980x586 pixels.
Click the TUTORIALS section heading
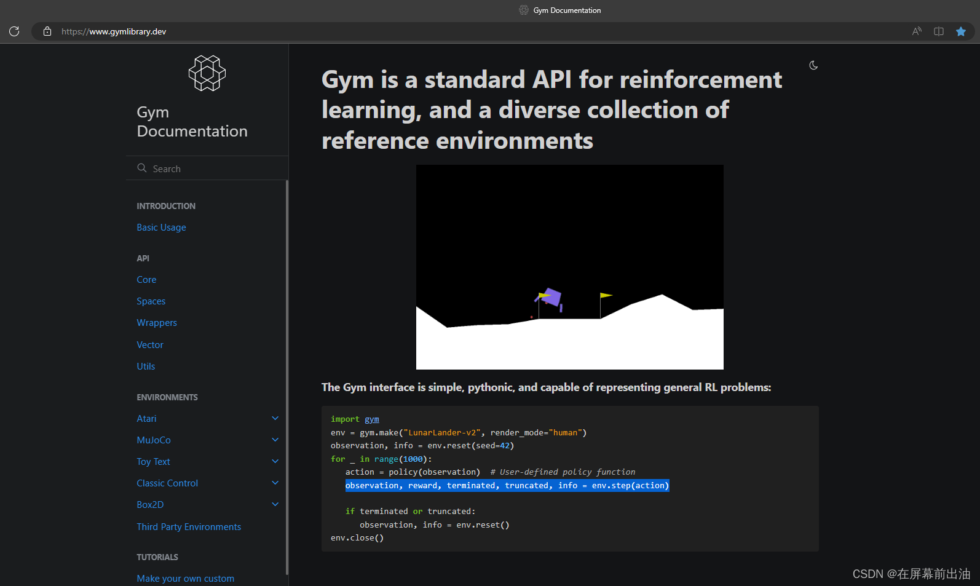157,557
